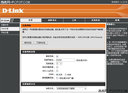This screenshot has height=93, width=128.
Task: Open the 说明 tab
Action: click(x=117, y=20)
